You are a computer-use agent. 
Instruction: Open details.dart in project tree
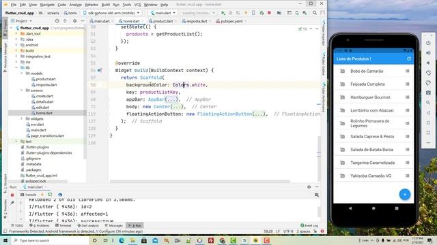click(x=44, y=101)
